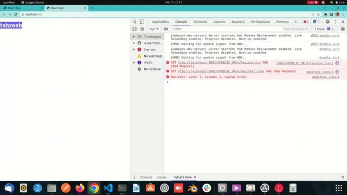
Task: Open the Terminal from the dock
Action: (122, 188)
